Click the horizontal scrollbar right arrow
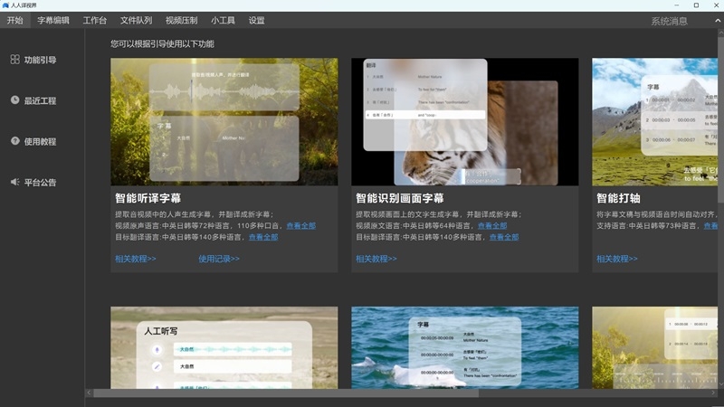724x407 pixels. (x=713, y=393)
